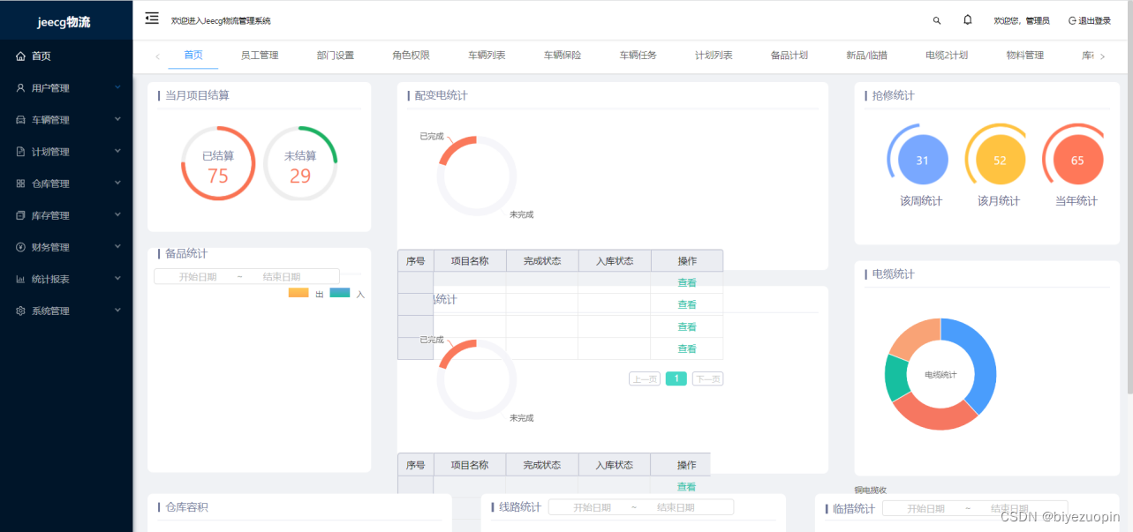Click the 车辆管理 car icon
Screen dimensions: 1133x532
pos(21,120)
